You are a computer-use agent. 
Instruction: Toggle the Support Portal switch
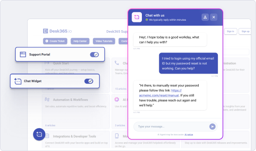pyautogui.click(x=94, y=55)
